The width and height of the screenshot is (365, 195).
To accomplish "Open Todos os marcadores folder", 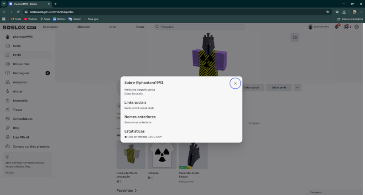I will (349, 19).
